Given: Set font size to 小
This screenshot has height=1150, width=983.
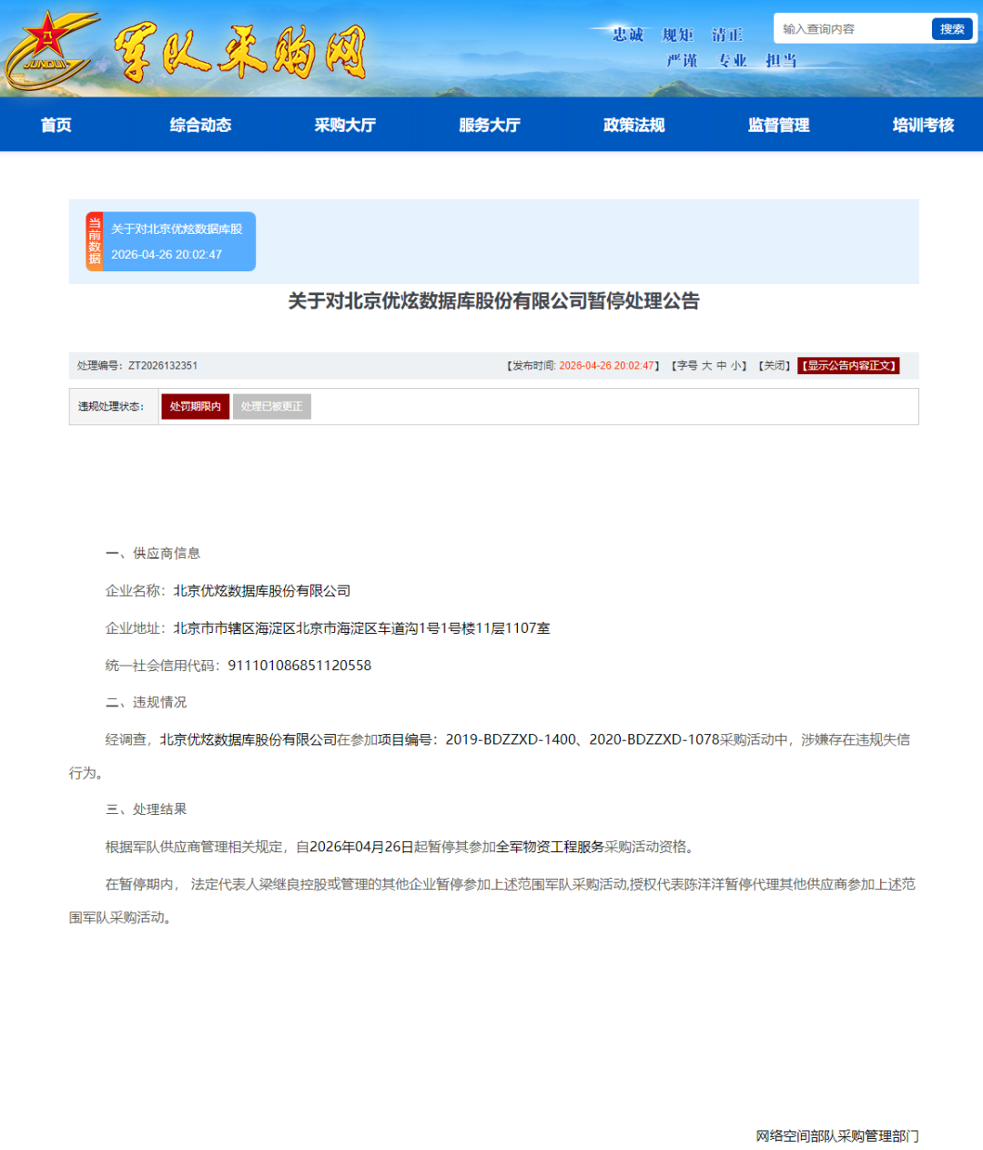Looking at the screenshot, I should (735, 365).
